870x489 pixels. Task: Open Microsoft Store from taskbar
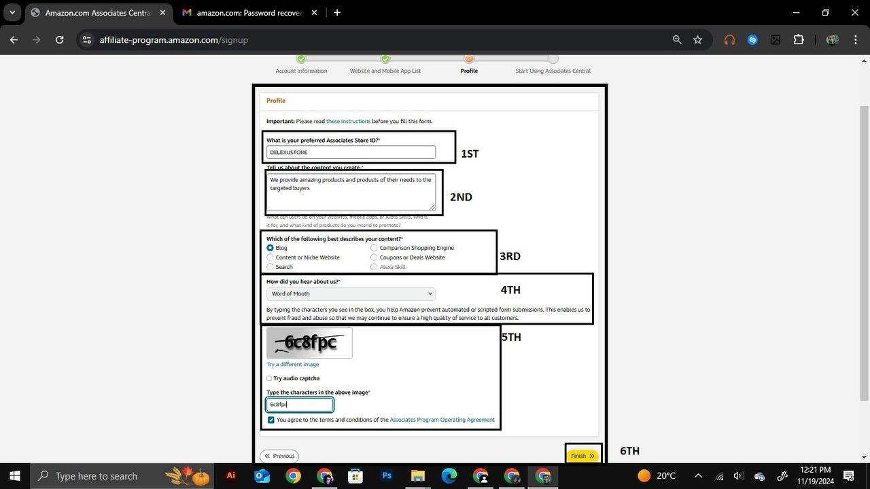pyautogui.click(x=355, y=475)
